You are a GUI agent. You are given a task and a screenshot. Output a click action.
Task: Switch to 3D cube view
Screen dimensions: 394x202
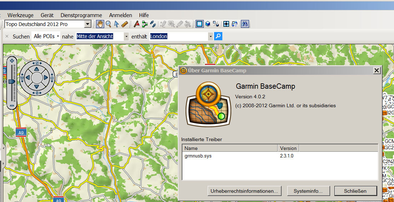pyautogui.click(x=208, y=24)
